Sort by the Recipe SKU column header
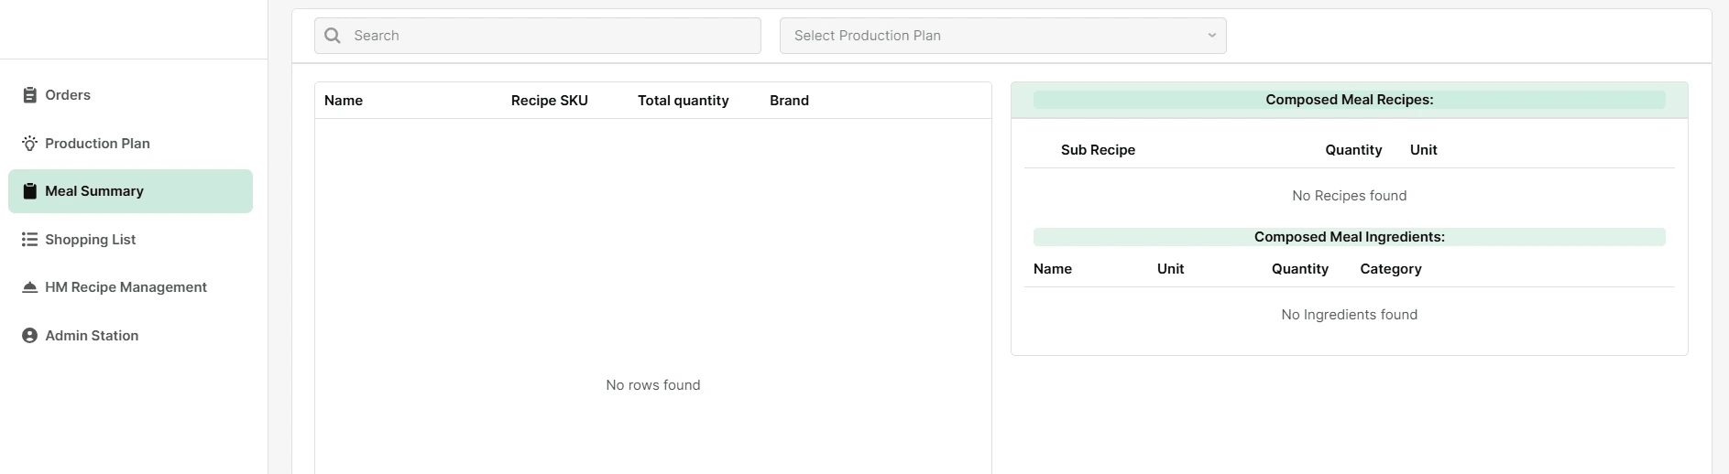The width and height of the screenshot is (1729, 474). tap(549, 101)
